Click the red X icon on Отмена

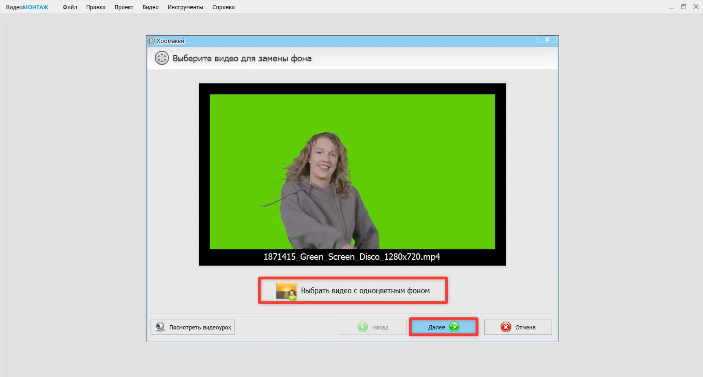[x=506, y=327]
